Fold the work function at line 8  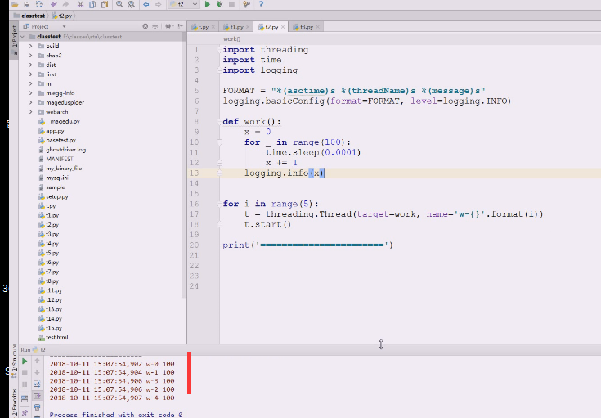tap(219, 122)
